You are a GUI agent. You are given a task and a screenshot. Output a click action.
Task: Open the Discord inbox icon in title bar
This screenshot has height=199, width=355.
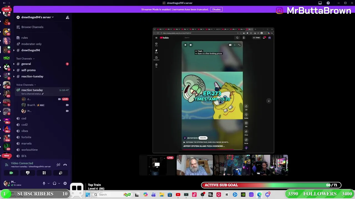pos(320,3)
